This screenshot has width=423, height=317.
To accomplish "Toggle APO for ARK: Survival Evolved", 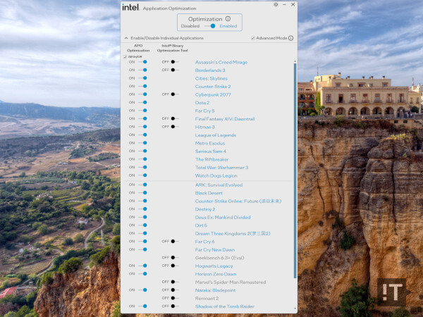I will click(x=142, y=185).
